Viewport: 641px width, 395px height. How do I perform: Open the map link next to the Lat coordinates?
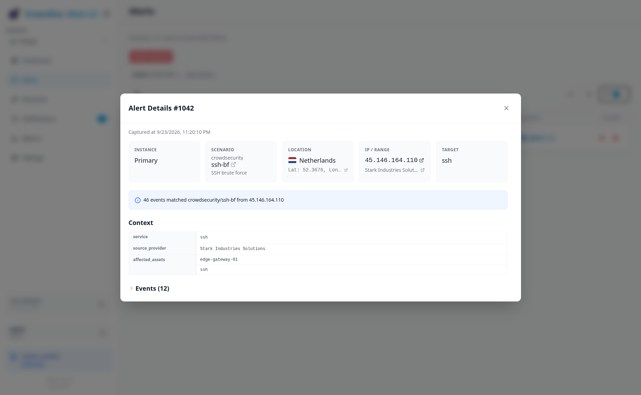346,170
